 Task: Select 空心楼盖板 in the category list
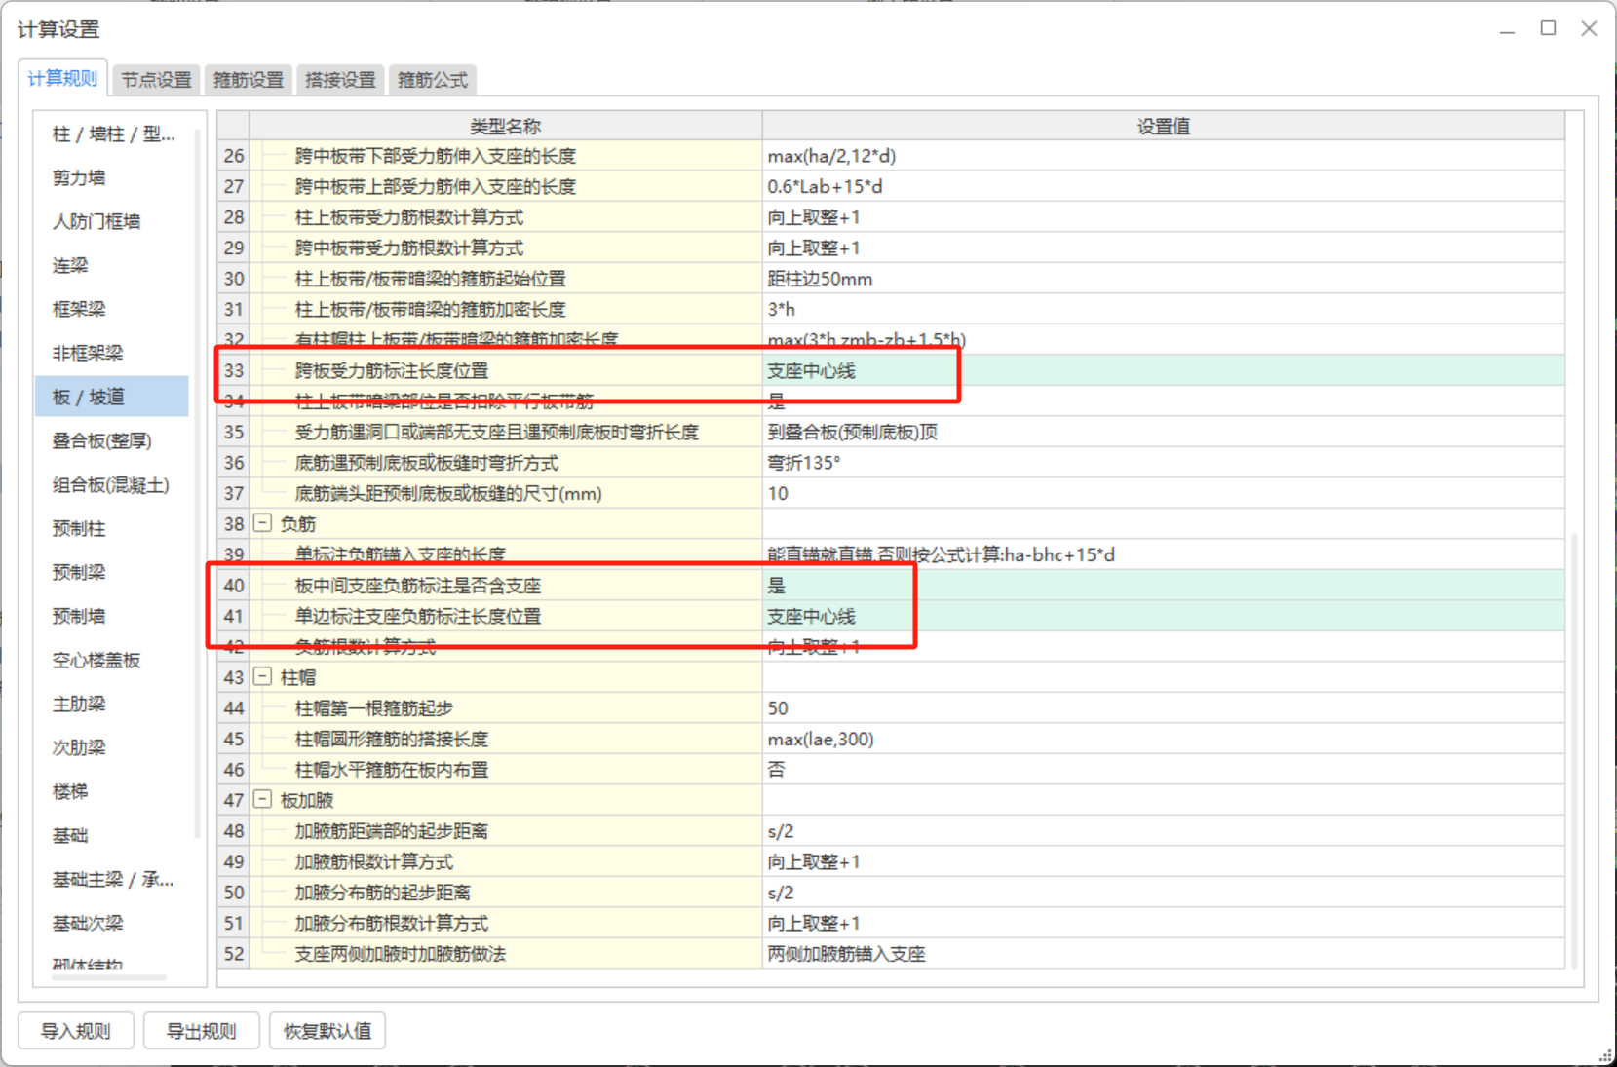click(x=113, y=661)
